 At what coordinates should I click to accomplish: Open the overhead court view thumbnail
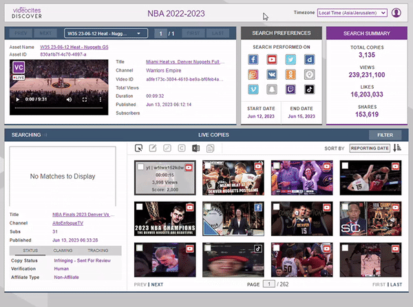tap(370, 260)
